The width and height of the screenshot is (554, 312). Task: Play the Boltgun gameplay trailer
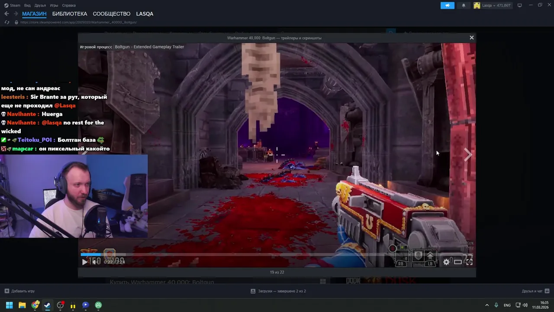coord(84,262)
